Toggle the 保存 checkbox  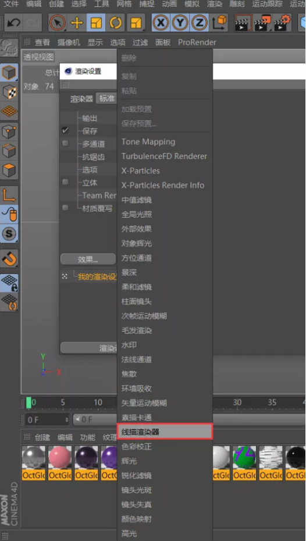pyautogui.click(x=65, y=131)
